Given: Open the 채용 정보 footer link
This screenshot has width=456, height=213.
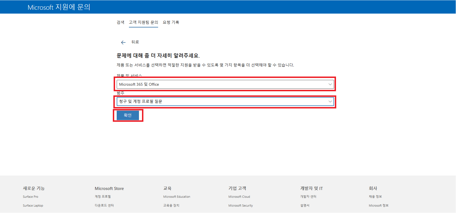Looking at the screenshot, I should (375, 197).
